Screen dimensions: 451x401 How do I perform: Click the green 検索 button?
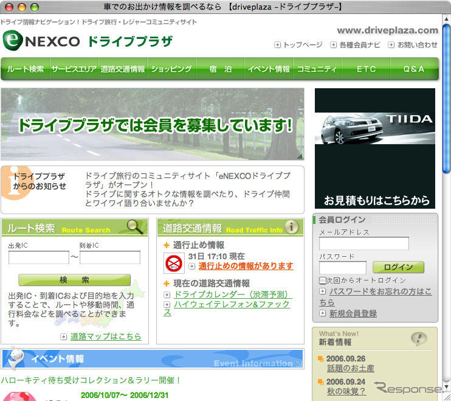75,280
